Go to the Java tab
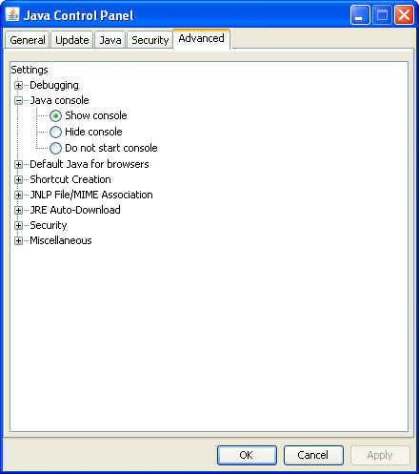The height and width of the screenshot is (474, 419). (x=110, y=40)
